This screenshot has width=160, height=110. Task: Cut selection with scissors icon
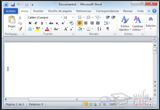[20, 17]
